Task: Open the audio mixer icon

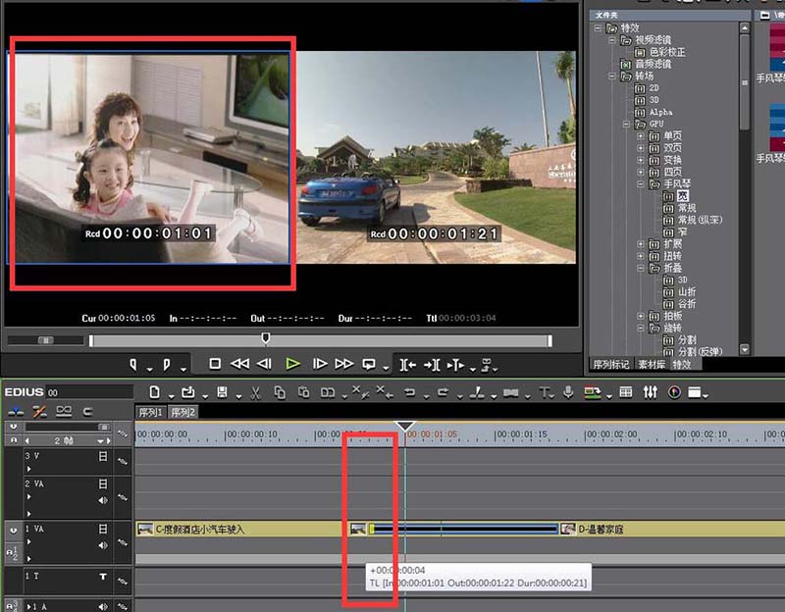Action: [651, 392]
